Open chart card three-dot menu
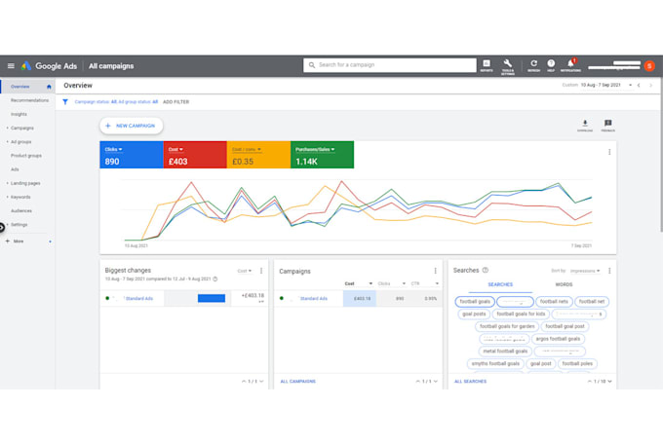663x445 pixels. (609, 152)
